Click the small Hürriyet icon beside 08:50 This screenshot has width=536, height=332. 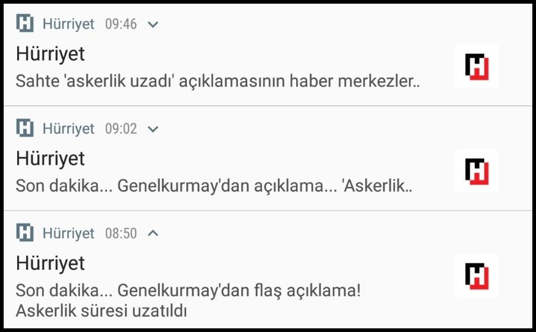click(25, 233)
